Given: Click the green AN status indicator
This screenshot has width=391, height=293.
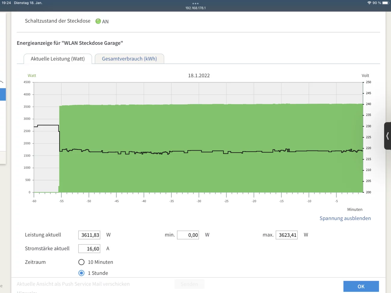Looking at the screenshot, I should point(98,21).
